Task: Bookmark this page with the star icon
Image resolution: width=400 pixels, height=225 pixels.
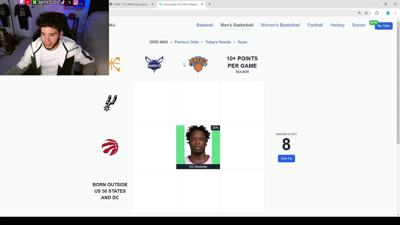Action: click(366, 13)
